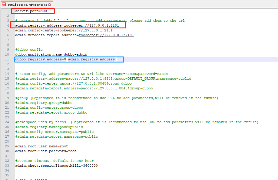
Task: Place cursor in the server.port=8001 line
Action: click(32, 11)
